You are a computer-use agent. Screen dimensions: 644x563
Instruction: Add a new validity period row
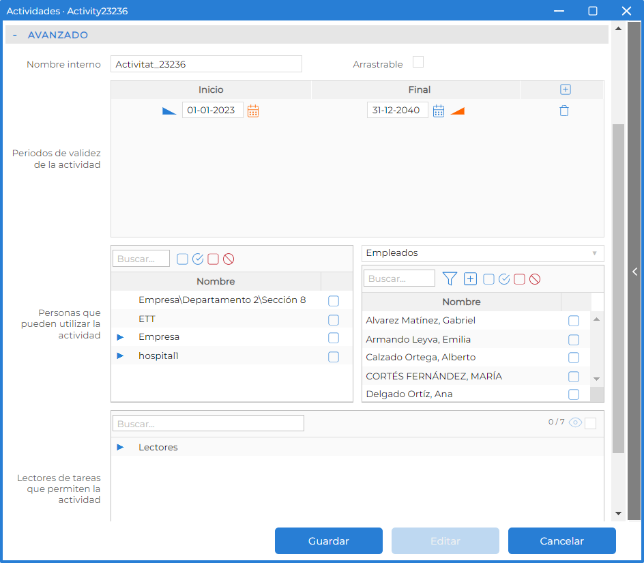(565, 89)
